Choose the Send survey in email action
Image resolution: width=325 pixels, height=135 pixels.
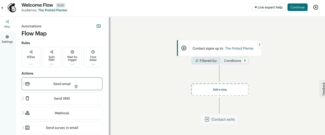pos(62,128)
